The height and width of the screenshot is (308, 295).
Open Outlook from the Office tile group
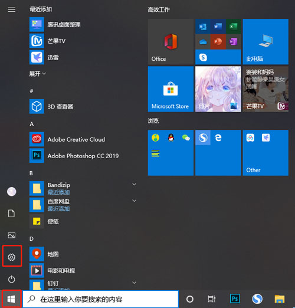point(202,27)
